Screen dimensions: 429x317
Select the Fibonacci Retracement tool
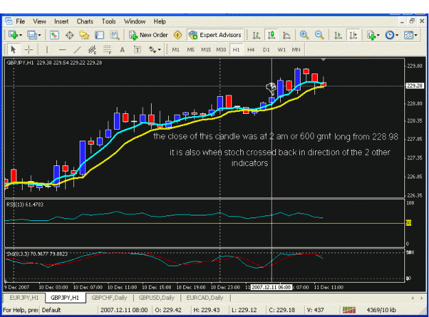coord(107,49)
